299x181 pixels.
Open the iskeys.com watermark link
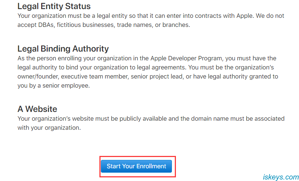coord(280,177)
